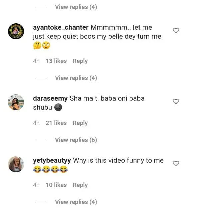Go to the yetybeautyy username link
The image size is (200, 210).
[52, 161]
